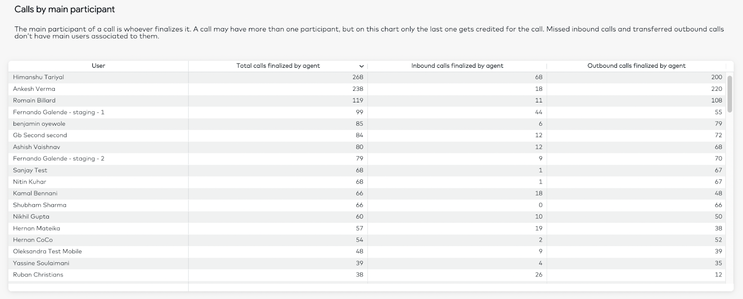Viewport: 743px width, 299px height.
Task: Click on Romain Billard in the table
Action: click(x=34, y=101)
